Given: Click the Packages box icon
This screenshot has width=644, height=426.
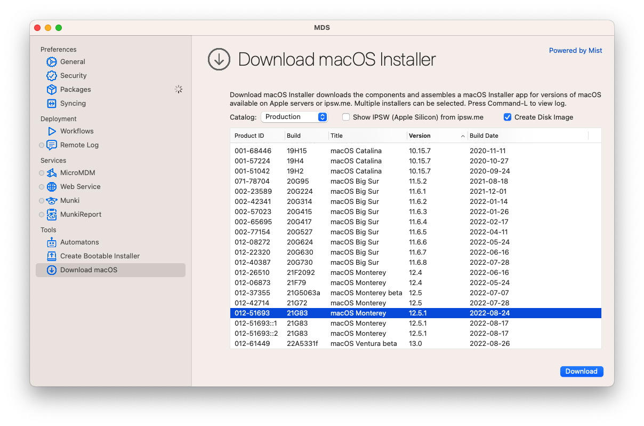Looking at the screenshot, I should pos(52,90).
